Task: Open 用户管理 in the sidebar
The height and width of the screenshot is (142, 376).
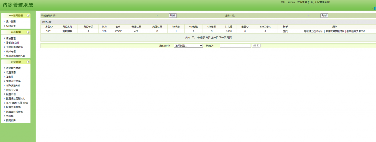Action: point(11,22)
